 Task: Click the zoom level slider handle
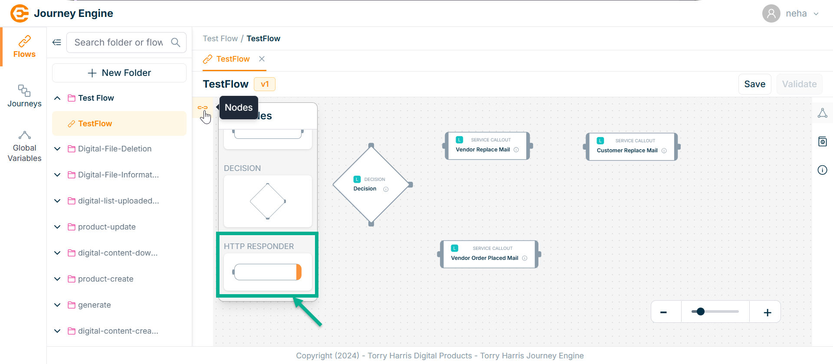pyautogui.click(x=700, y=312)
